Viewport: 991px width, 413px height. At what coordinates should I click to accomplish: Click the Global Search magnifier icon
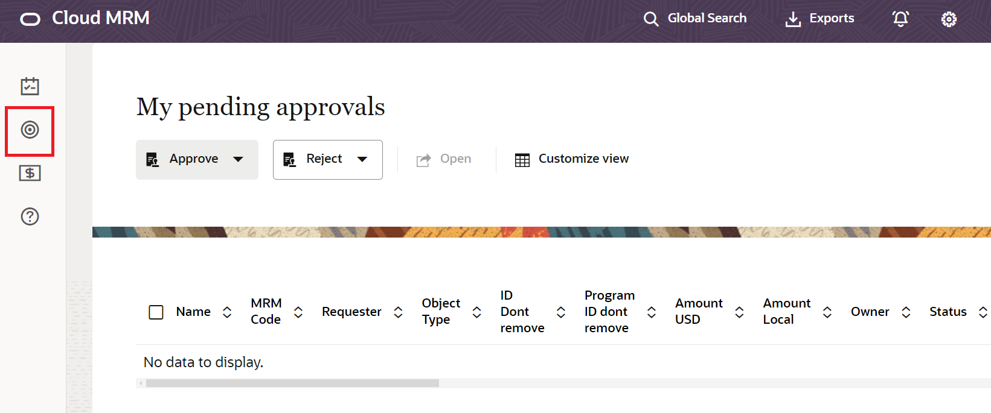[650, 19]
